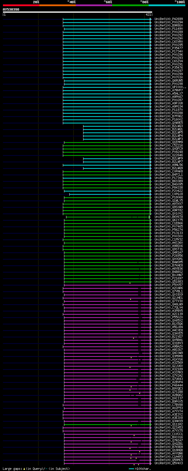Click hit label UniRef100_B7KAE8
This screenshot has width=188, height=471.
click(169, 265)
